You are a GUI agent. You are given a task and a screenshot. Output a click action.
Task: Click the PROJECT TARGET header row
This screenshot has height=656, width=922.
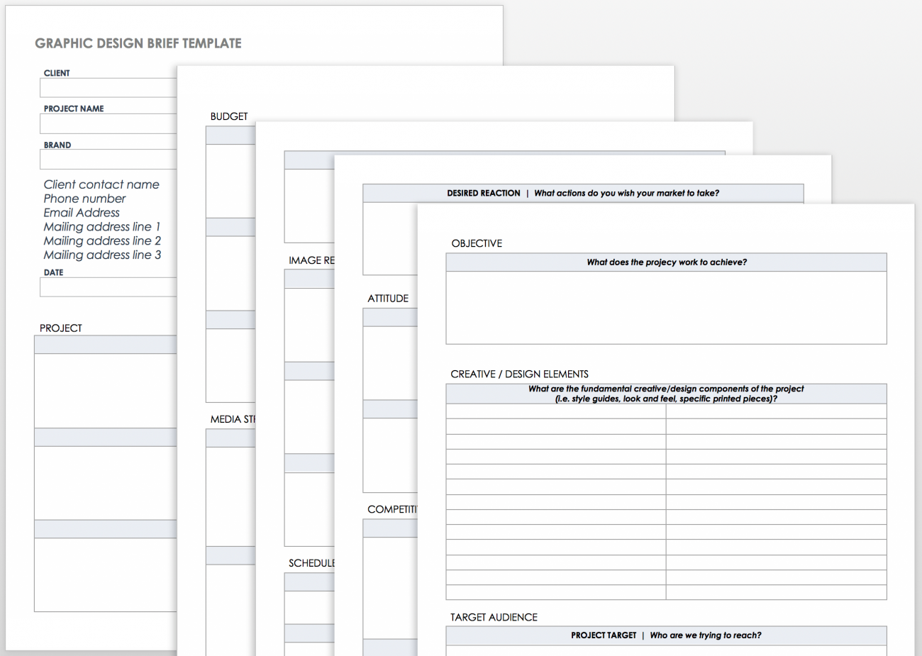coord(665,635)
